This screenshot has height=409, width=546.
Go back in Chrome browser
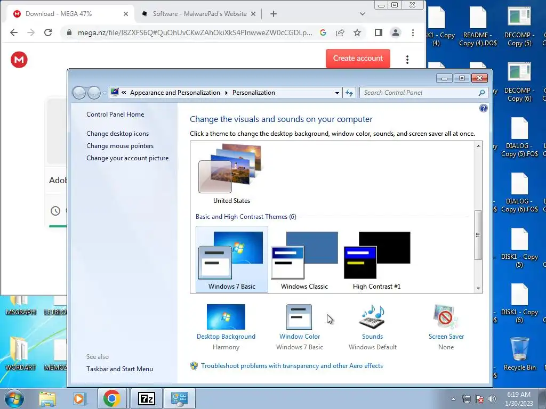[x=14, y=32]
